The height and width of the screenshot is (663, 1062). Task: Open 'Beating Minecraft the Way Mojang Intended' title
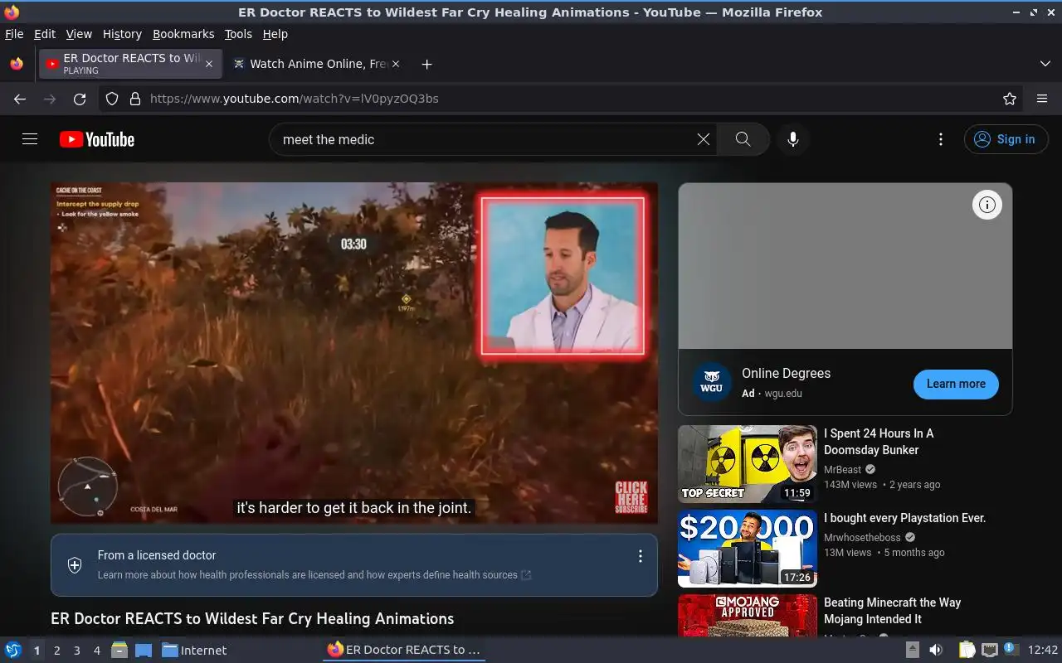tap(892, 611)
